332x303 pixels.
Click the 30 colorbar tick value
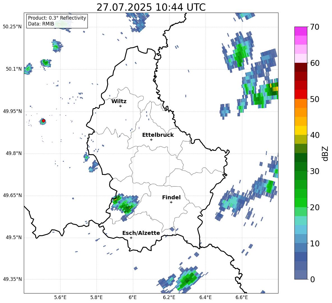tap(315, 171)
